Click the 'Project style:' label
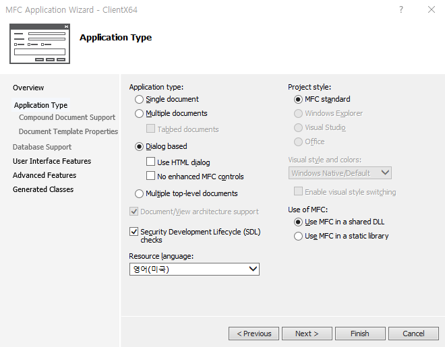The height and width of the screenshot is (347, 445). tap(309, 87)
